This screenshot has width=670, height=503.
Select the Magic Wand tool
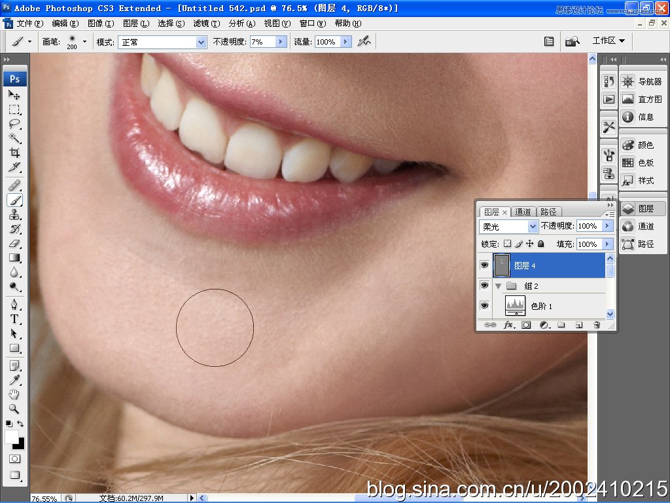click(14, 138)
